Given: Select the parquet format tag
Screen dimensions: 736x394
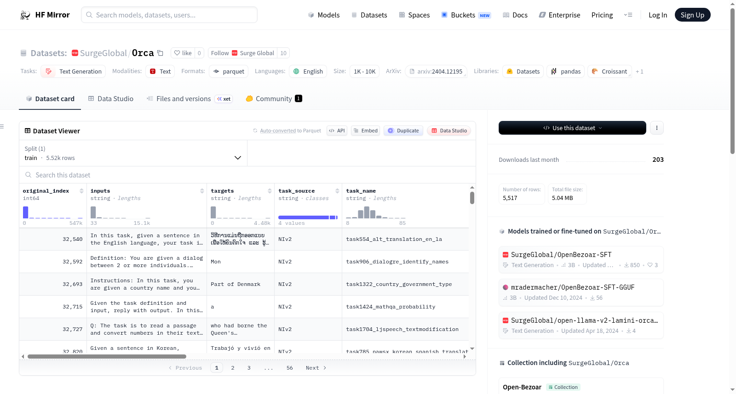Looking at the screenshot, I should coord(229,71).
